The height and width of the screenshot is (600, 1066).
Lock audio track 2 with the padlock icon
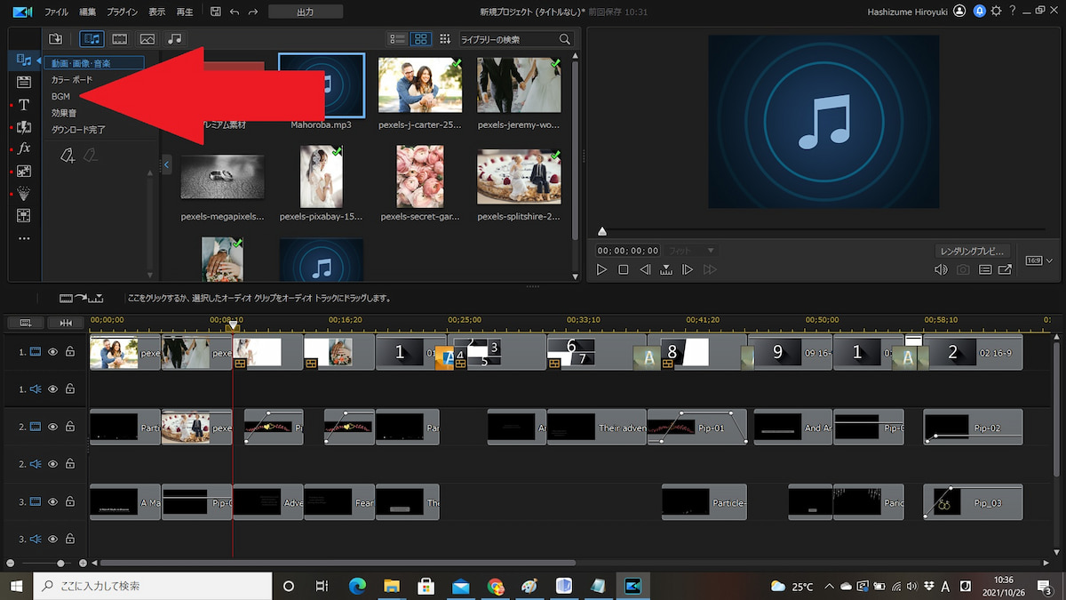click(69, 464)
